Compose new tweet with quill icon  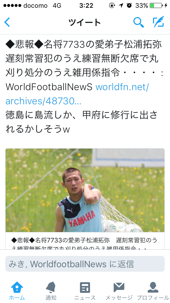159,22
